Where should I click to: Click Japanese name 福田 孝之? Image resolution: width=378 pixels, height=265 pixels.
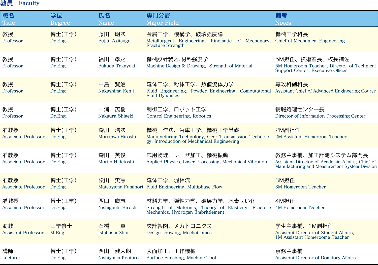coord(112,59)
